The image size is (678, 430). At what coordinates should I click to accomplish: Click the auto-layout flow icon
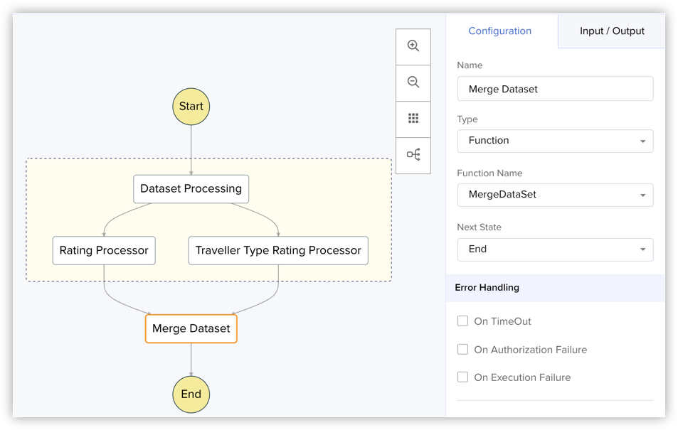(413, 155)
